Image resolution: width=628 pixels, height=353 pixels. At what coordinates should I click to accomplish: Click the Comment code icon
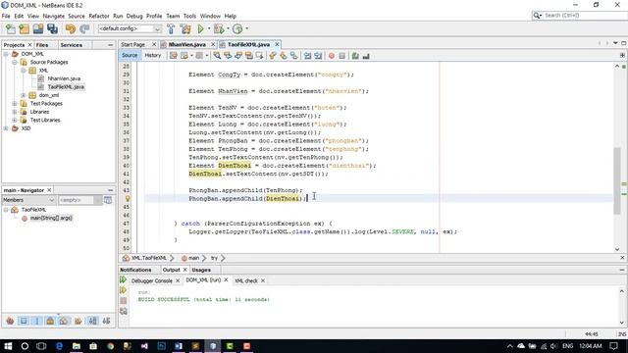[355, 56]
